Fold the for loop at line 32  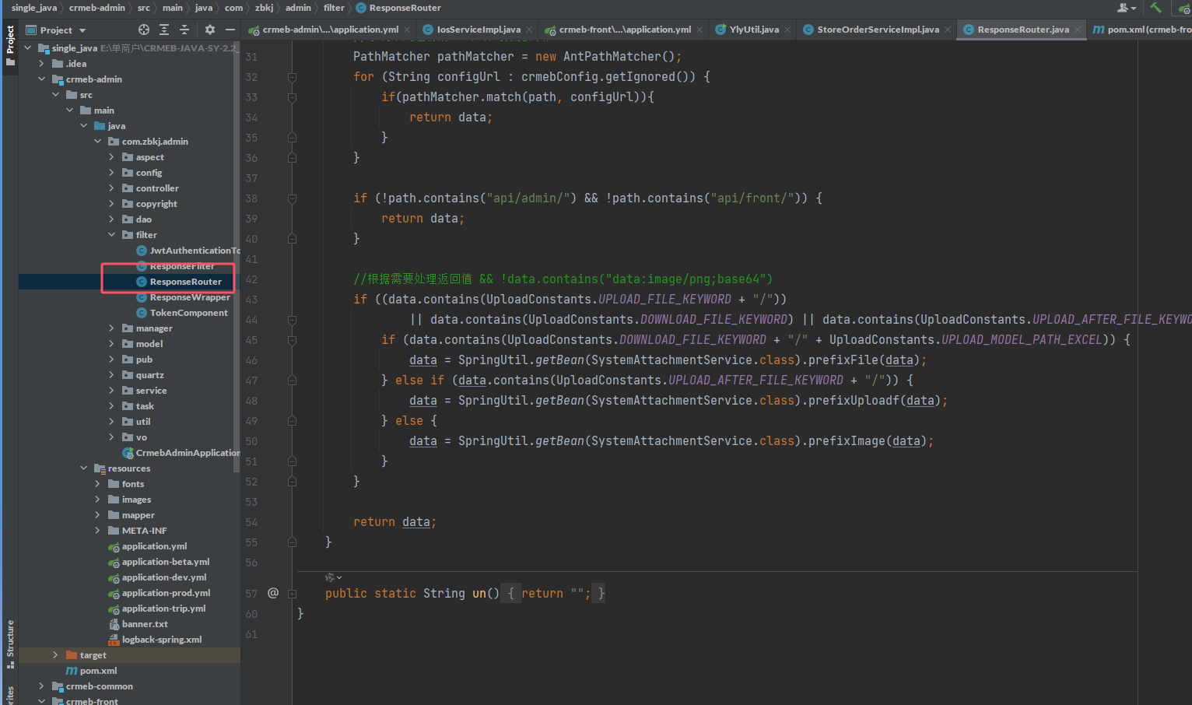click(x=292, y=77)
